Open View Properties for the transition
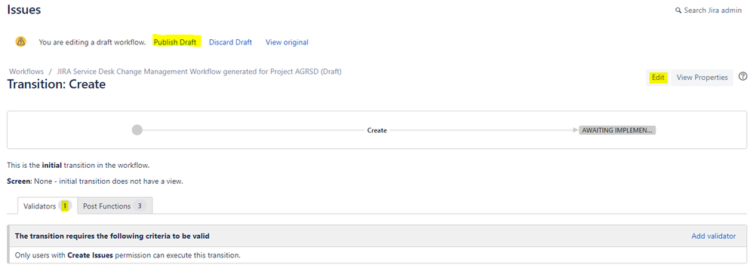The image size is (753, 271). point(702,77)
